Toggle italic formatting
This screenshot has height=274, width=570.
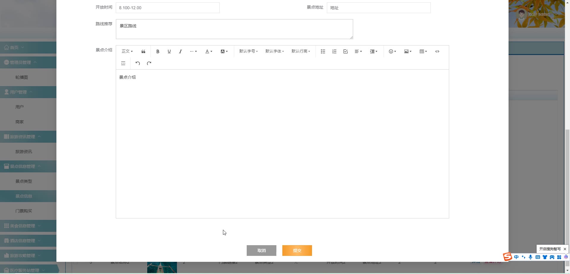pyautogui.click(x=180, y=51)
